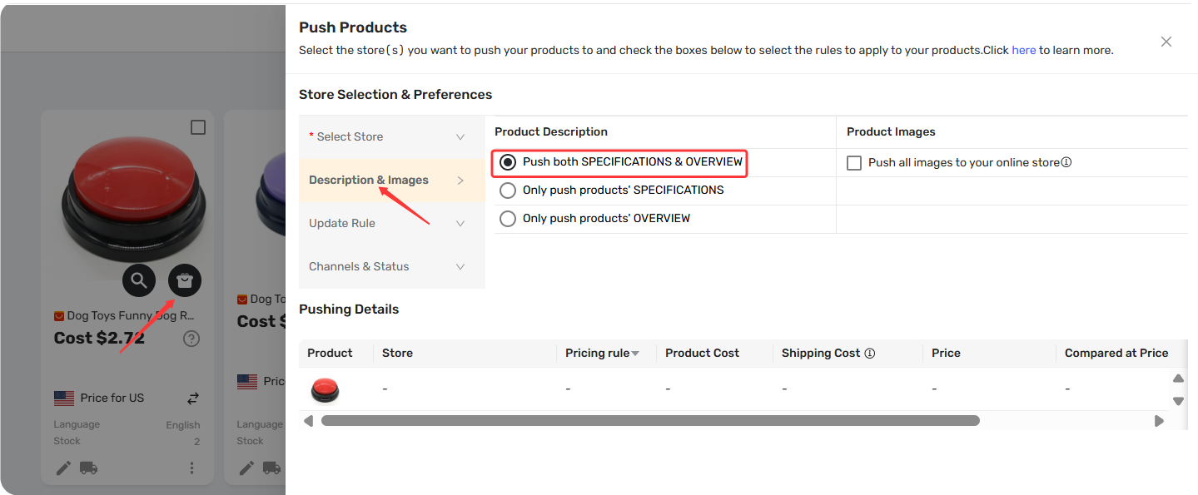Open three-dot more menu on first product card

[x=192, y=468]
